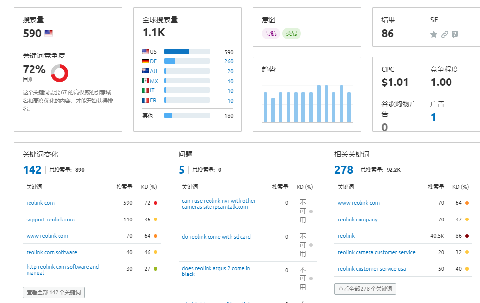The height and width of the screenshot is (303, 480).
Task: Click the Italian flag in the 全球搜索量 list
Action: click(x=146, y=90)
